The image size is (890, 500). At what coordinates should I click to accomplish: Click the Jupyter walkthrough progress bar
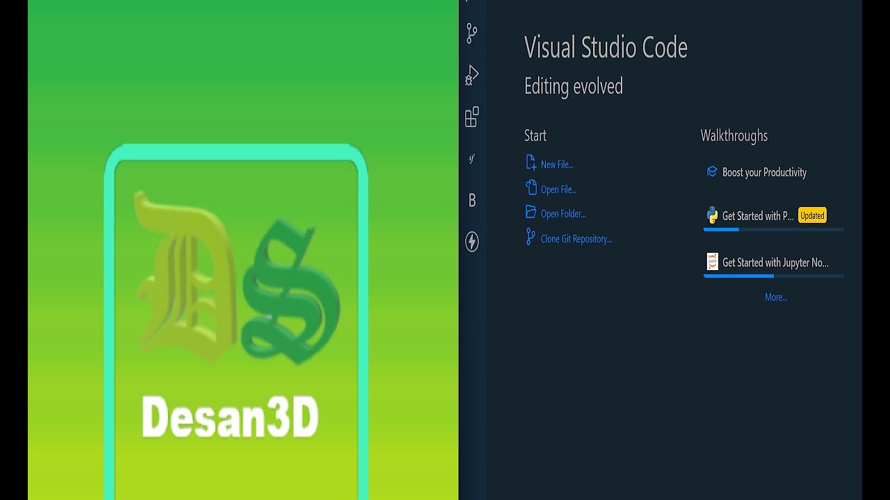click(774, 276)
